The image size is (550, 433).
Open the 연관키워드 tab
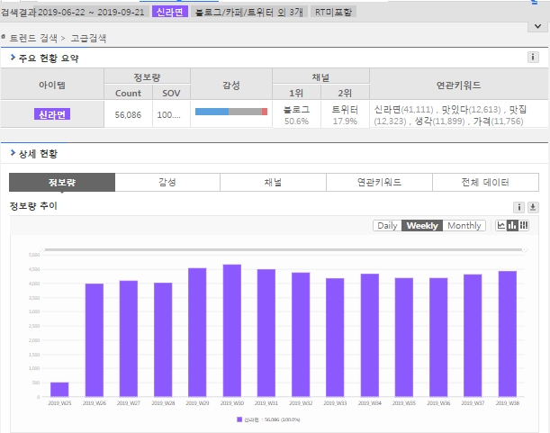point(379,182)
